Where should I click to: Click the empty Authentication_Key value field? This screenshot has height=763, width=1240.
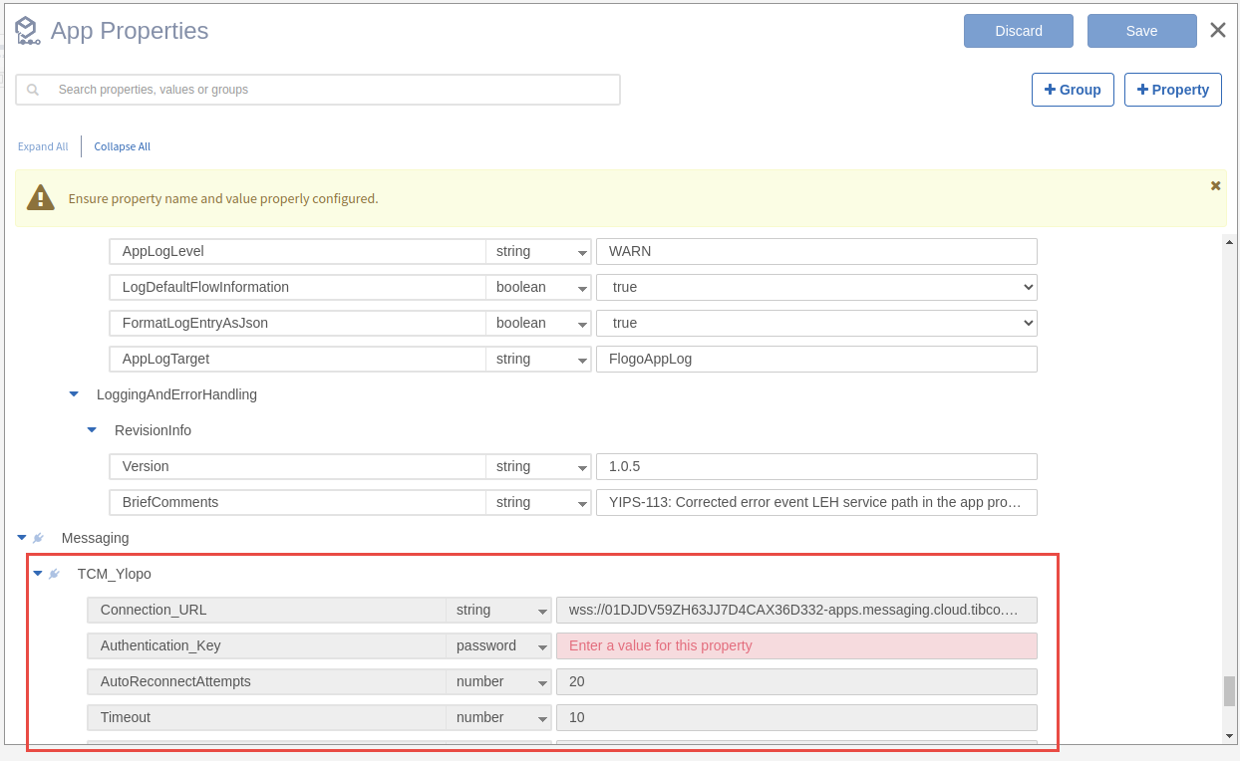coord(796,645)
